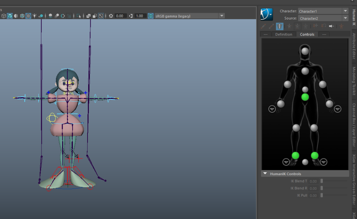The height and width of the screenshot is (219, 357).
Task: Click the first bone tool icon in the HumanIK toolbar
Action: pyautogui.click(x=263, y=26)
